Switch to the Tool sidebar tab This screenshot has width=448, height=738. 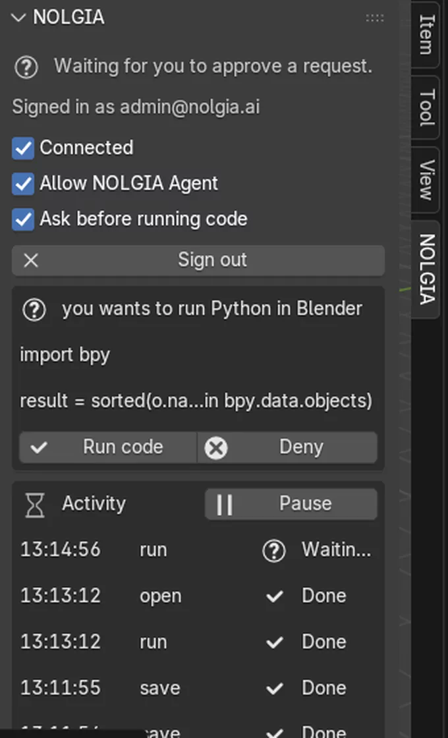click(x=426, y=107)
